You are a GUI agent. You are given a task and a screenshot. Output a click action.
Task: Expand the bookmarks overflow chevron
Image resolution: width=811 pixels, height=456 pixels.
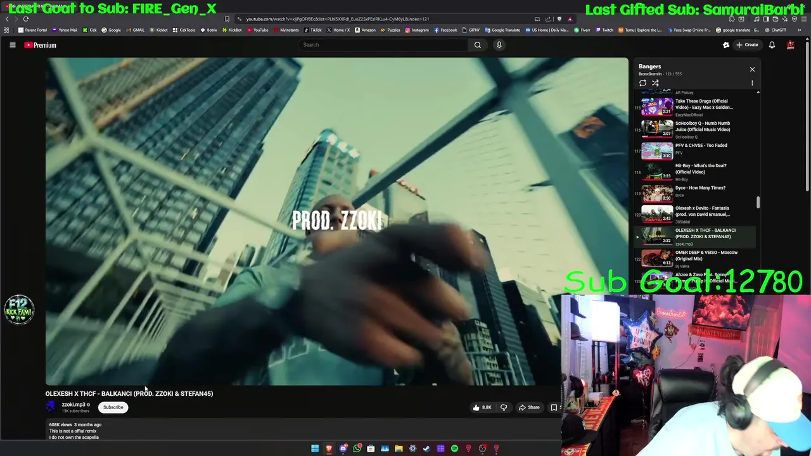coord(800,30)
